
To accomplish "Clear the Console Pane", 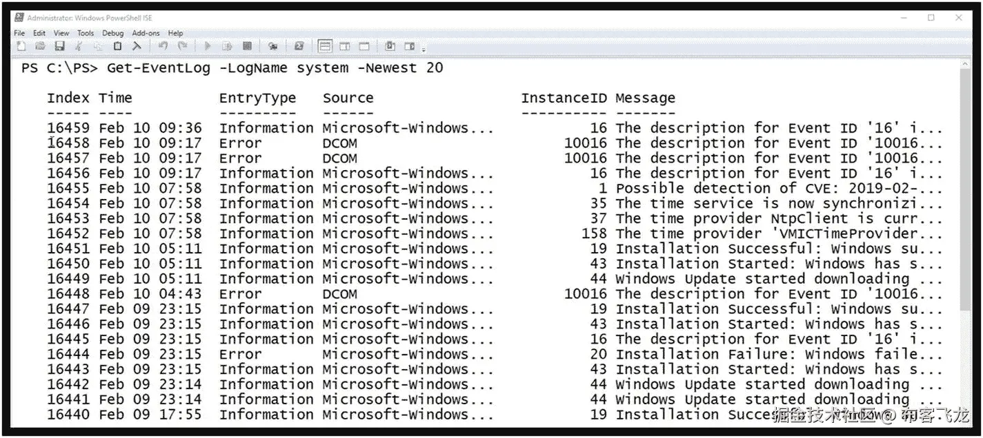I will (x=137, y=45).
